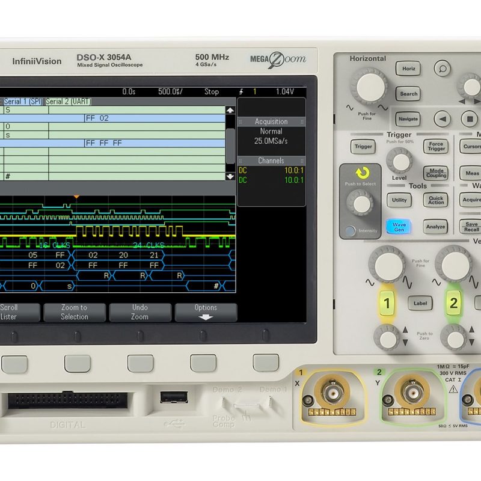This screenshot has width=481, height=481.
Task: Select the Serial 2 (UART) tab
Action: coord(69,102)
